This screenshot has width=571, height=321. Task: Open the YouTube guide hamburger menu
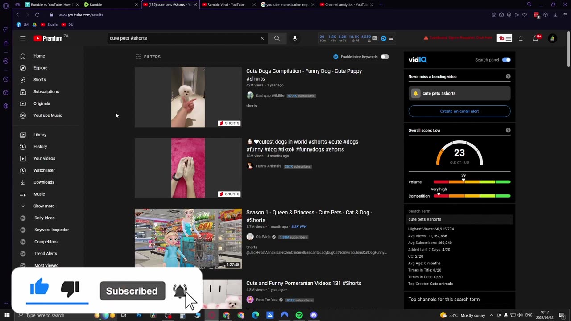[23, 38]
